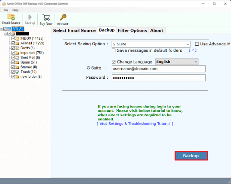Click the INBOX folder icon

pyautogui.click(x=18, y=39)
